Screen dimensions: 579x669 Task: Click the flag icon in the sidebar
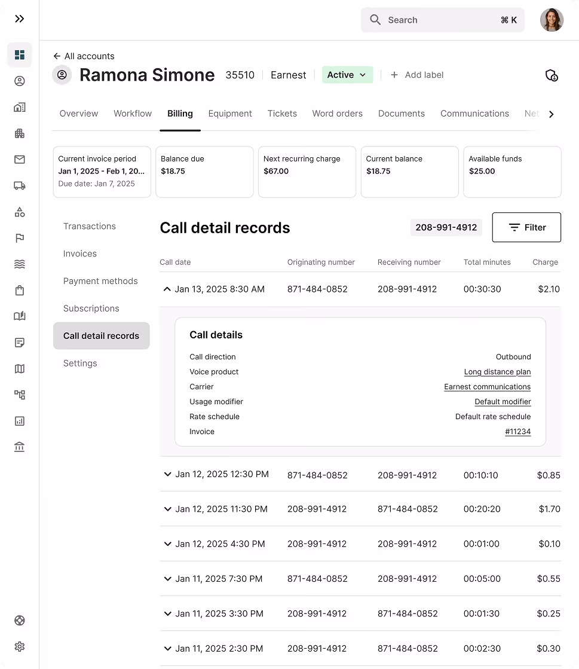[20, 238]
